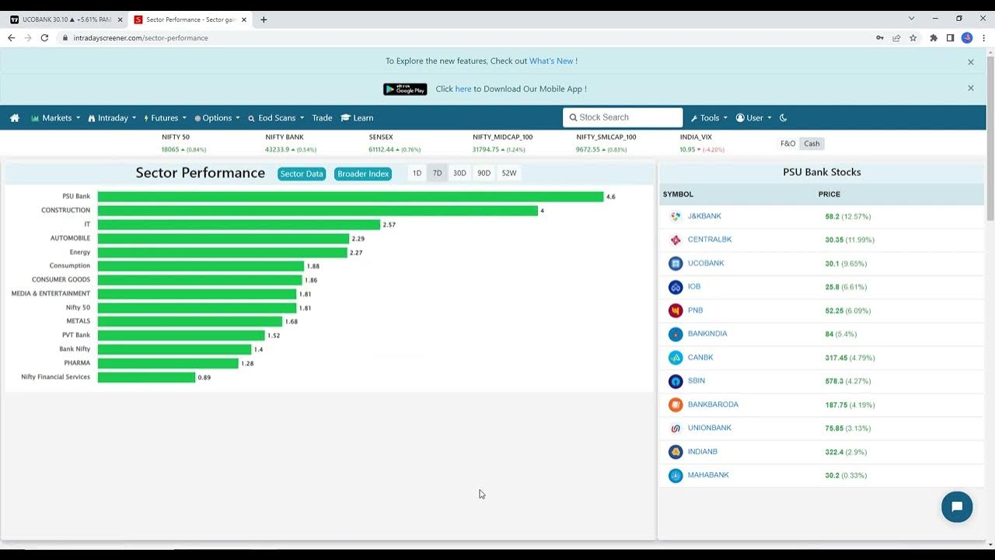This screenshot has width=995, height=560.
Task: Open the CANBK stock link
Action: click(x=700, y=358)
